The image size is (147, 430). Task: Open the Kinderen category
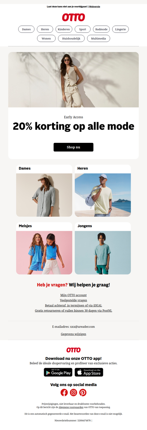pyautogui.click(x=64, y=29)
